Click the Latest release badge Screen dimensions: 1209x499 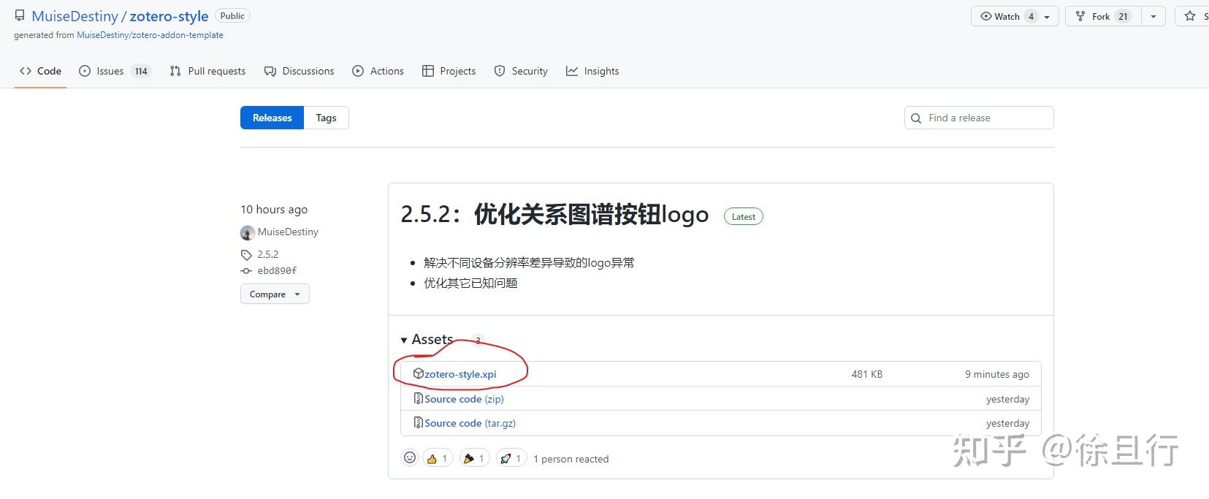[x=743, y=216]
